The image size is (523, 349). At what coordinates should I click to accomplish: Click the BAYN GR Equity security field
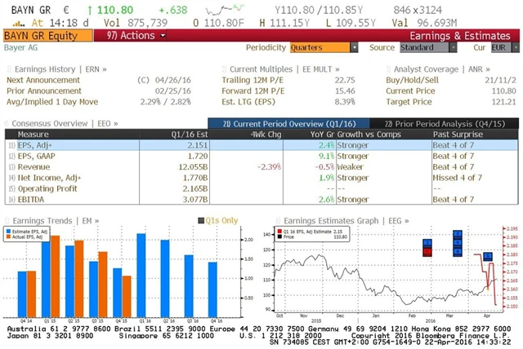pyautogui.click(x=47, y=36)
